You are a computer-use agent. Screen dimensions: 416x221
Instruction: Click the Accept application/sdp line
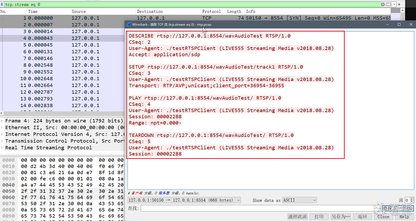(x=164, y=55)
